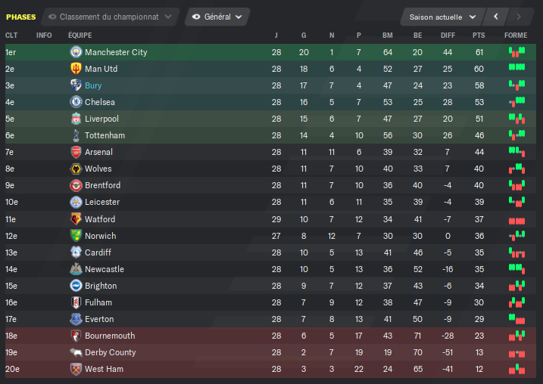Expand the Général view dropdown
This screenshot has height=384, width=543.
[217, 17]
